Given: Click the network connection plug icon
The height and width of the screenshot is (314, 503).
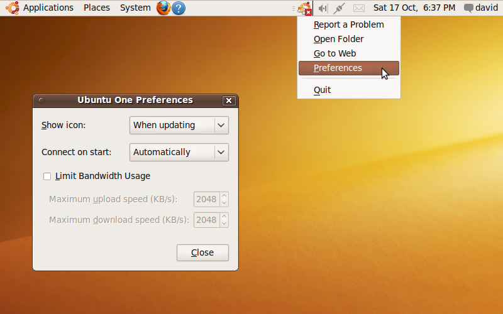Looking at the screenshot, I should tap(339, 8).
